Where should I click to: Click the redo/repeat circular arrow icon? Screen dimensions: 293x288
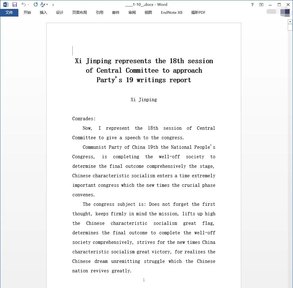(36, 4)
